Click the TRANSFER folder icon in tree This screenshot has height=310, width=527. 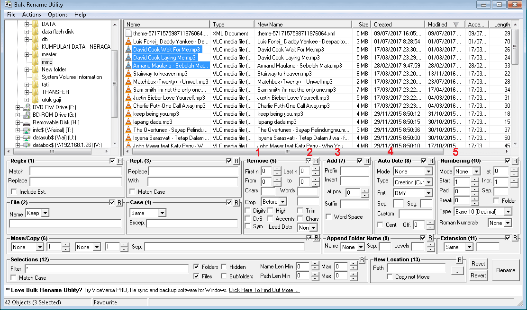(36, 92)
